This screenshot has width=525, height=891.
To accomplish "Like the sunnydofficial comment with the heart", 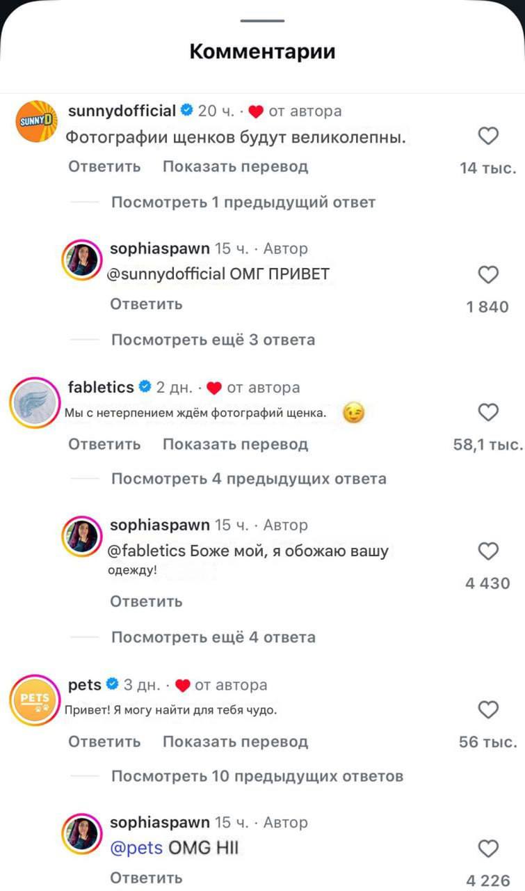I will [489, 136].
